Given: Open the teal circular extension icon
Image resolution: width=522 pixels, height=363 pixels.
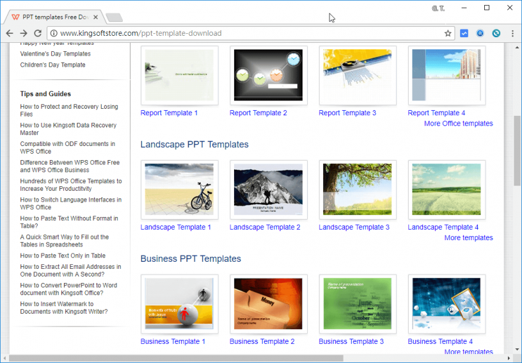Looking at the screenshot, I should coord(496,33).
